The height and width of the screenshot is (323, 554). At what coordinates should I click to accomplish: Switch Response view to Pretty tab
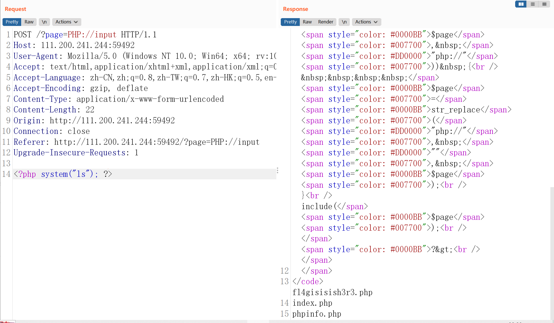(290, 22)
